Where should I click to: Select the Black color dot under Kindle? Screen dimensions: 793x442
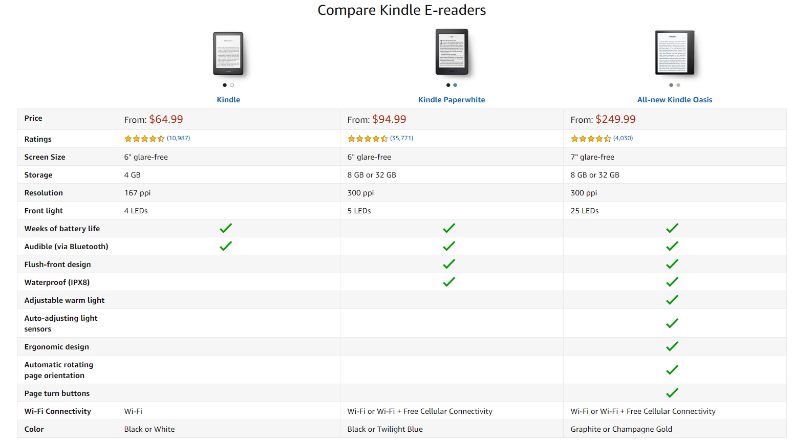225,85
